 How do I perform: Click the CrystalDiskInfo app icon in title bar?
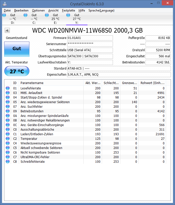tap(5, 4)
